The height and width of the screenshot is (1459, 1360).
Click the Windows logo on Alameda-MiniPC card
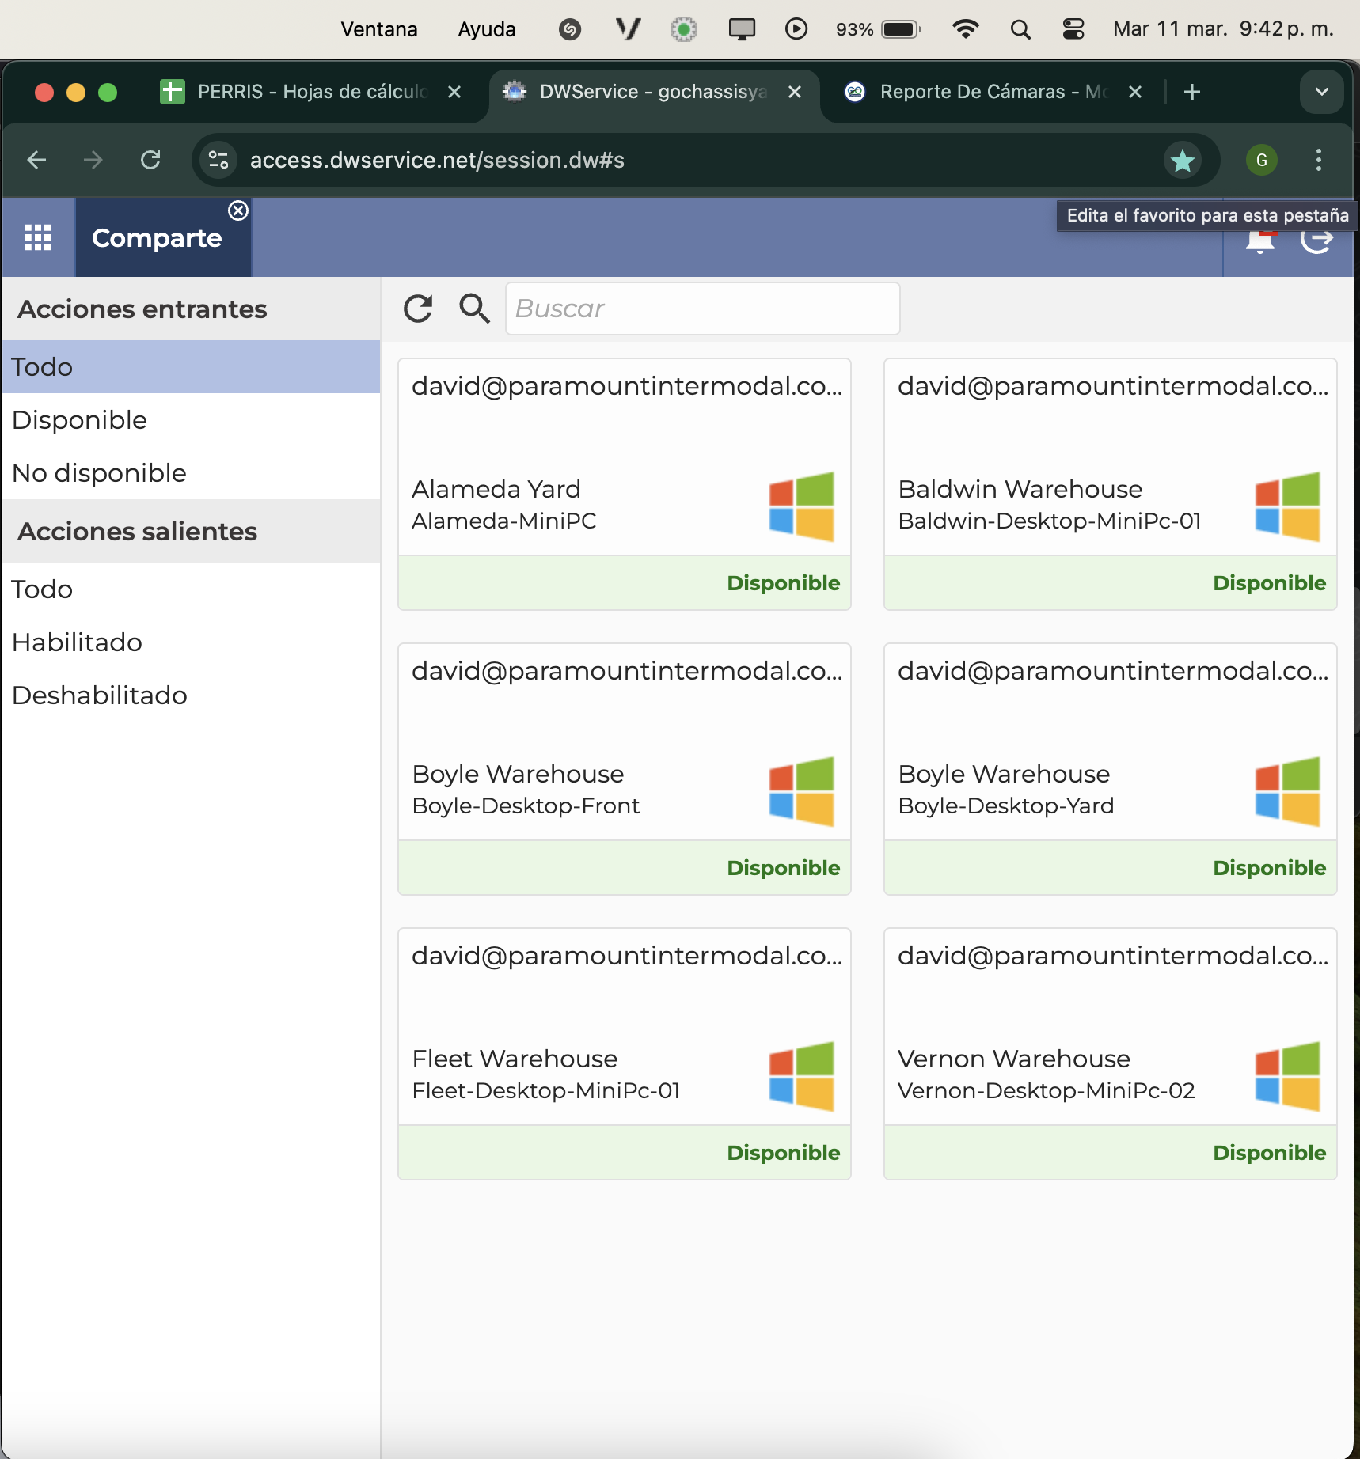802,506
